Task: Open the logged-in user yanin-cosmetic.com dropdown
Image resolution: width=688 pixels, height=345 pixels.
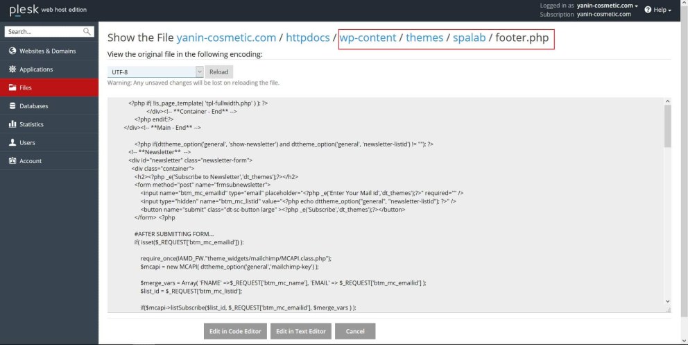Action: pos(608,6)
